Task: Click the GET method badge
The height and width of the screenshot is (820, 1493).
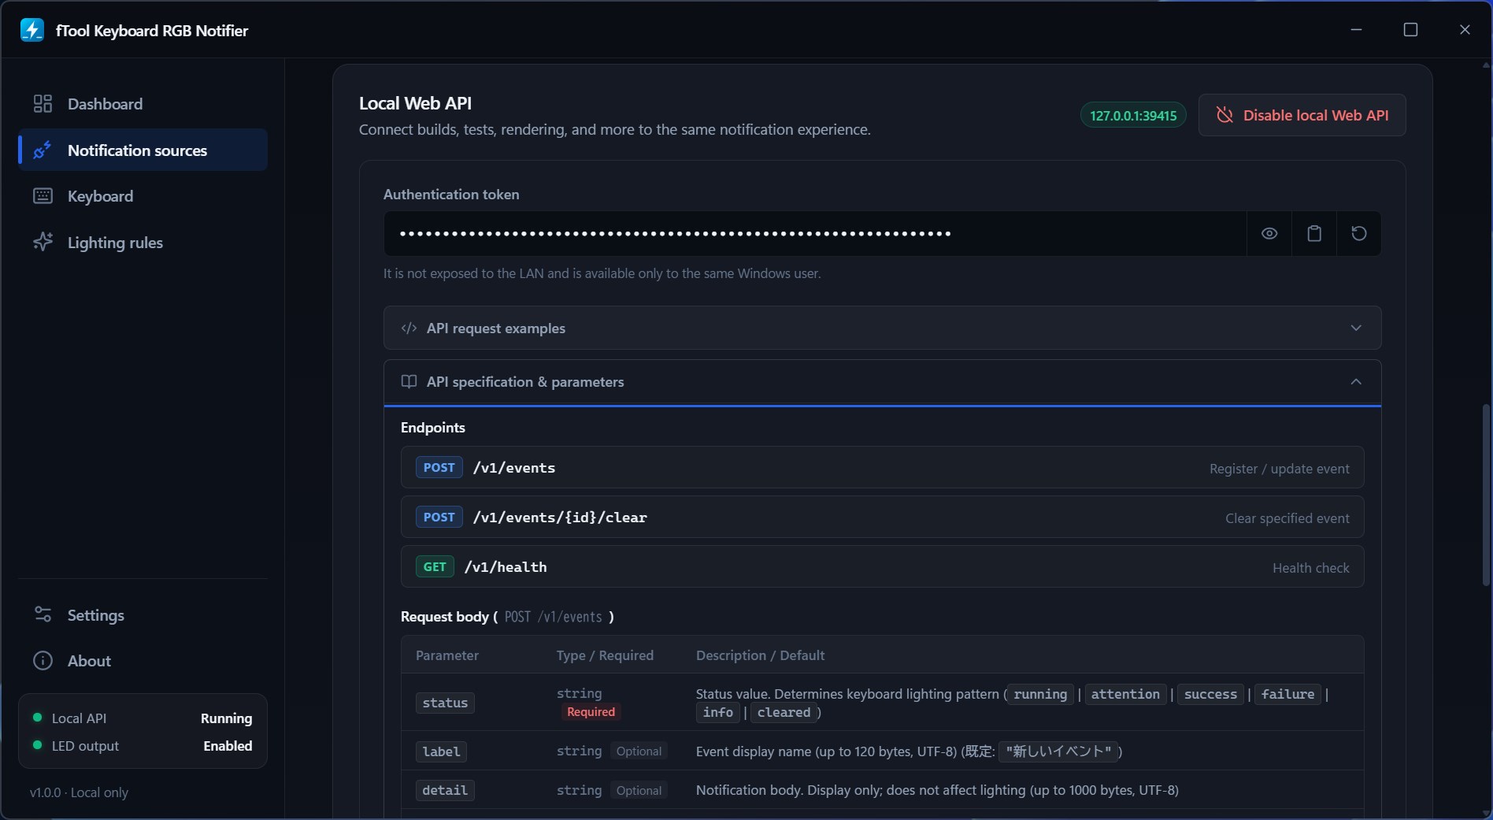Action: (435, 567)
